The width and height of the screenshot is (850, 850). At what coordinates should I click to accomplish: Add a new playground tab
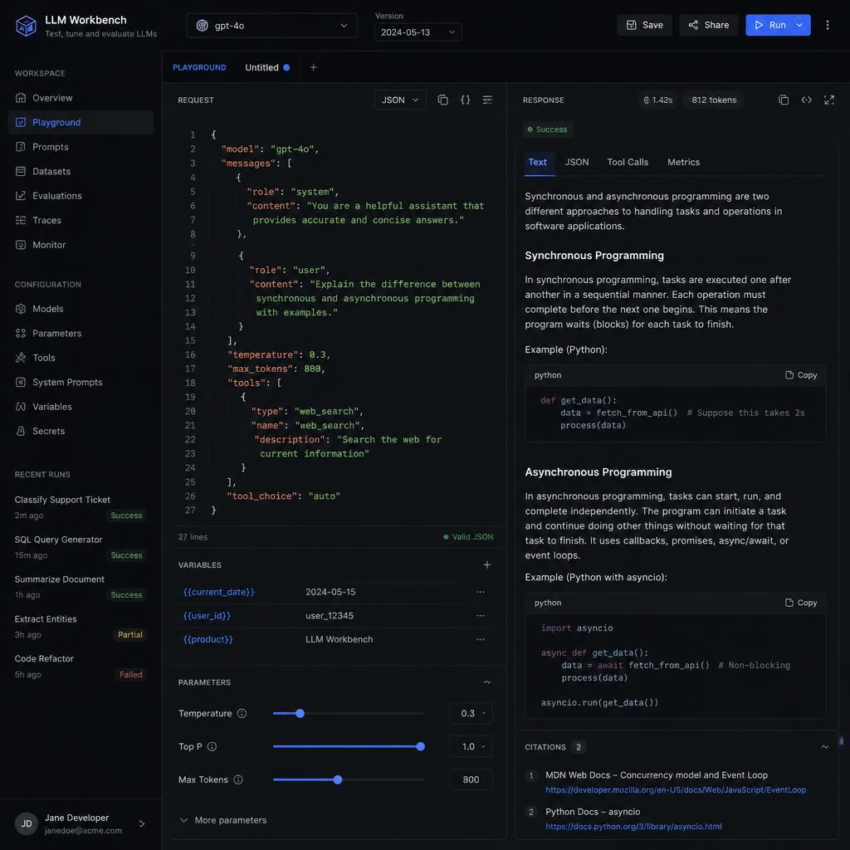coord(313,67)
